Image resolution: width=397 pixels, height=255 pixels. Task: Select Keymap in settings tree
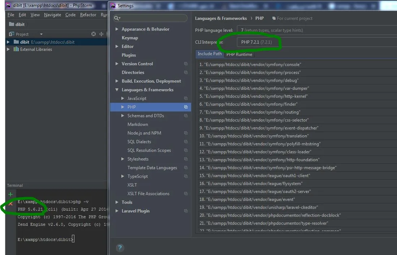point(130,38)
